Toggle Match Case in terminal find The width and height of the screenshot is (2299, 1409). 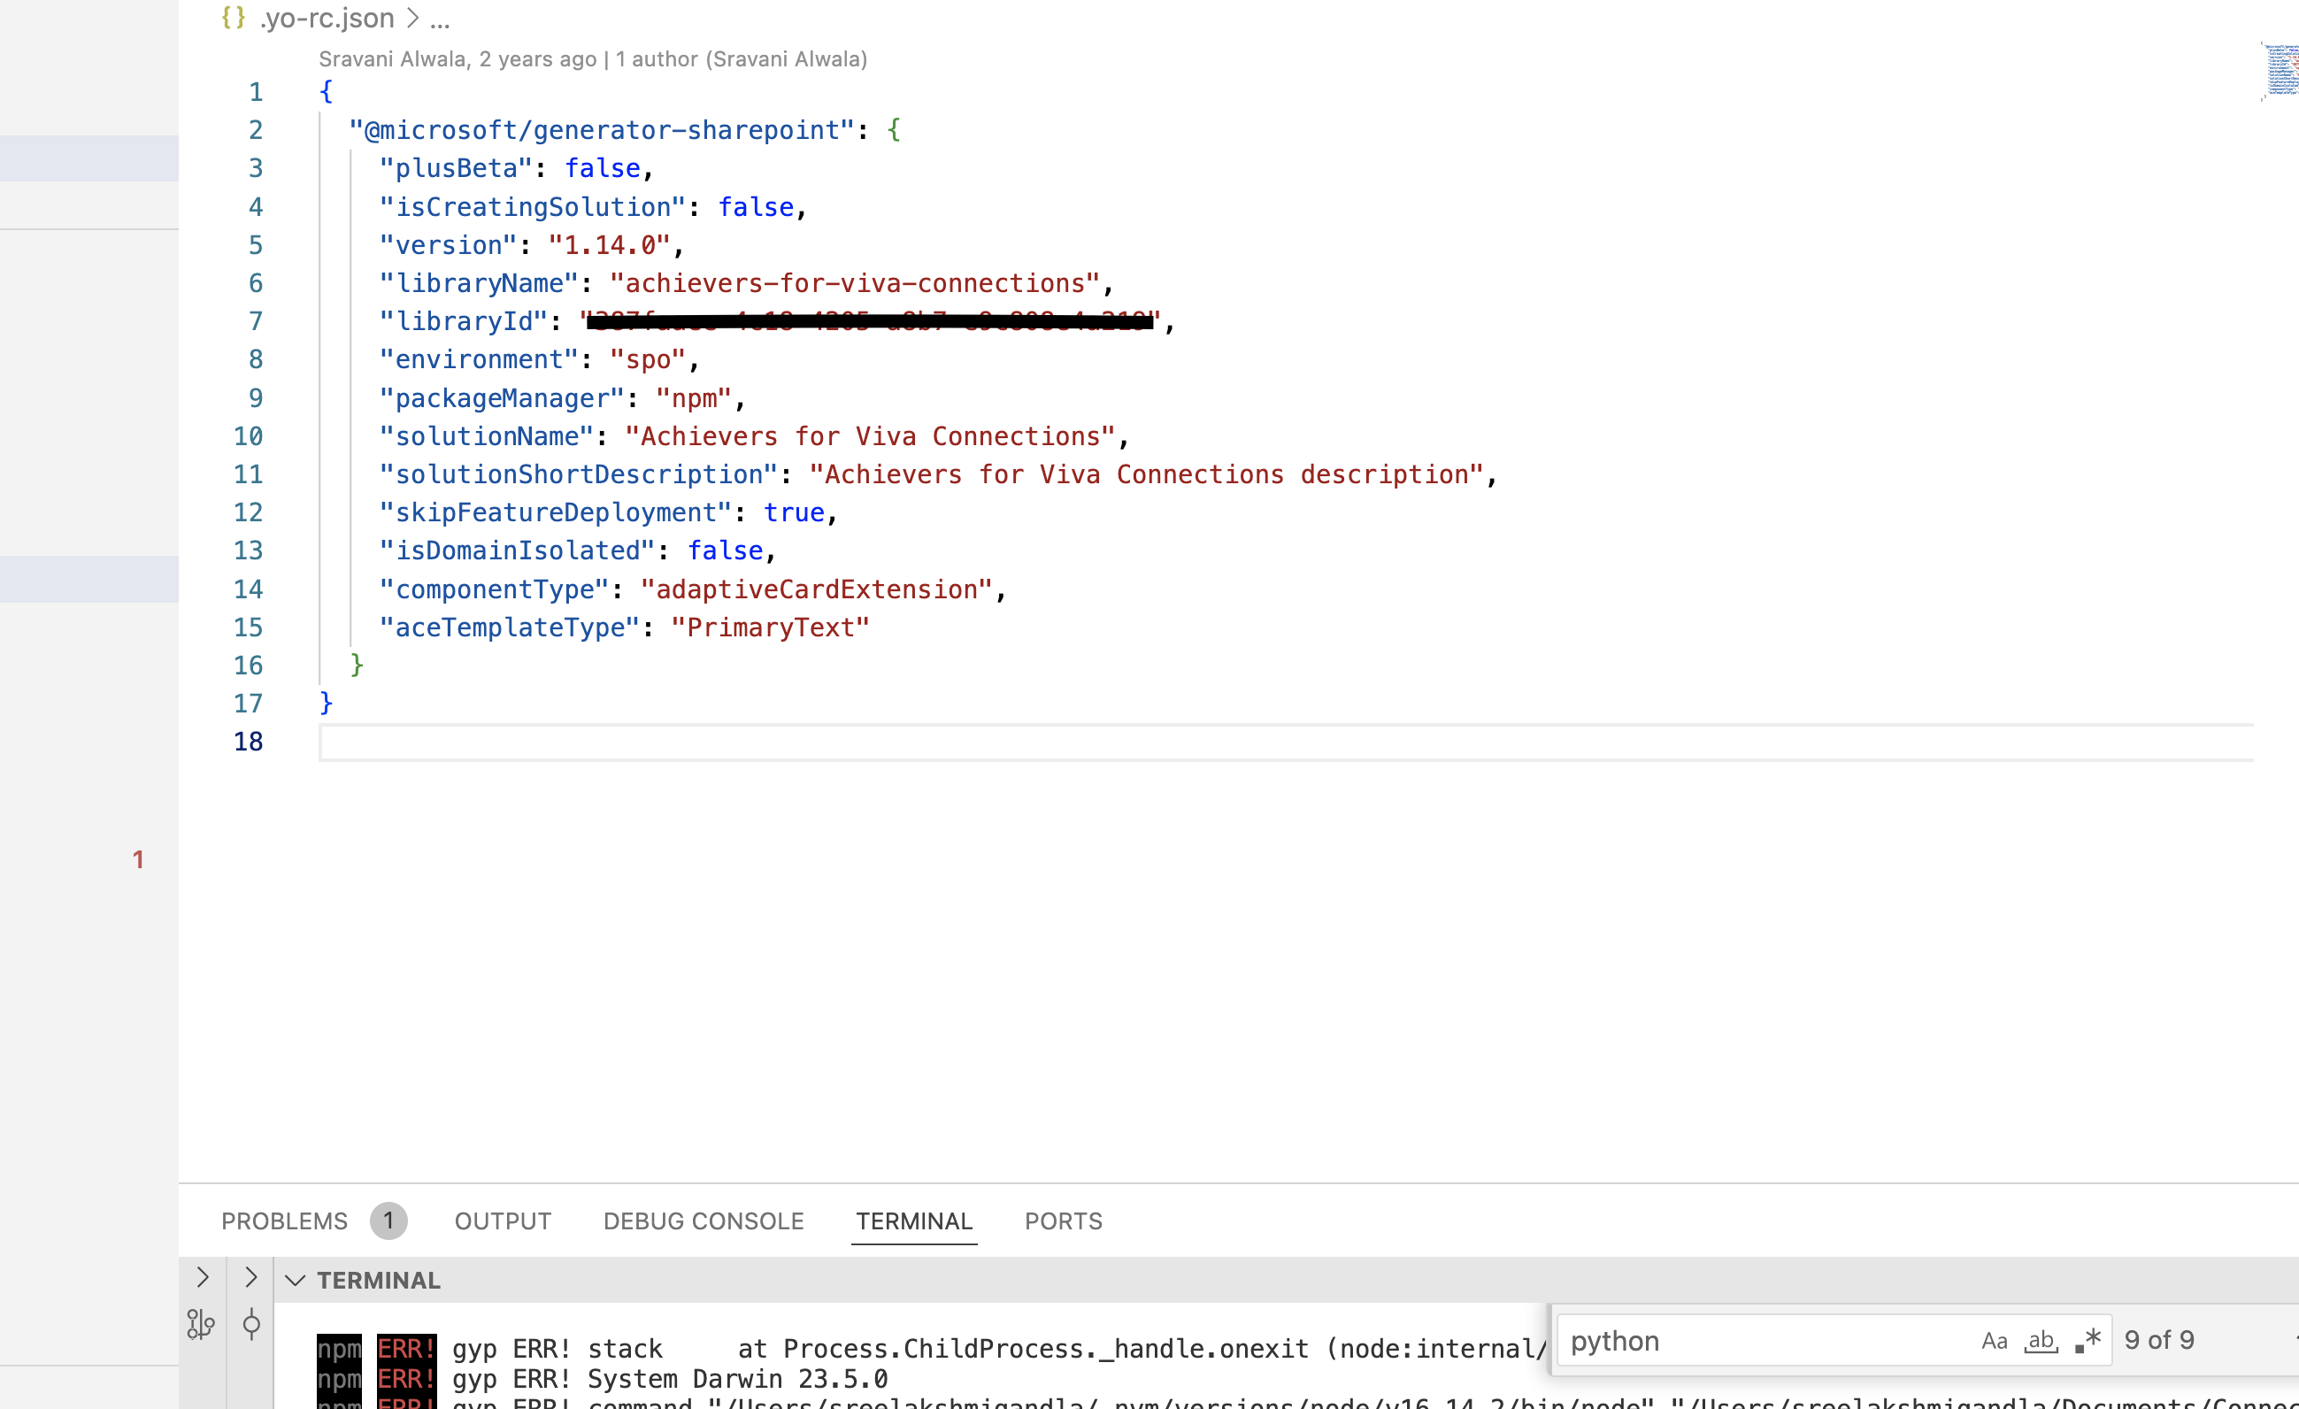(x=1994, y=1341)
